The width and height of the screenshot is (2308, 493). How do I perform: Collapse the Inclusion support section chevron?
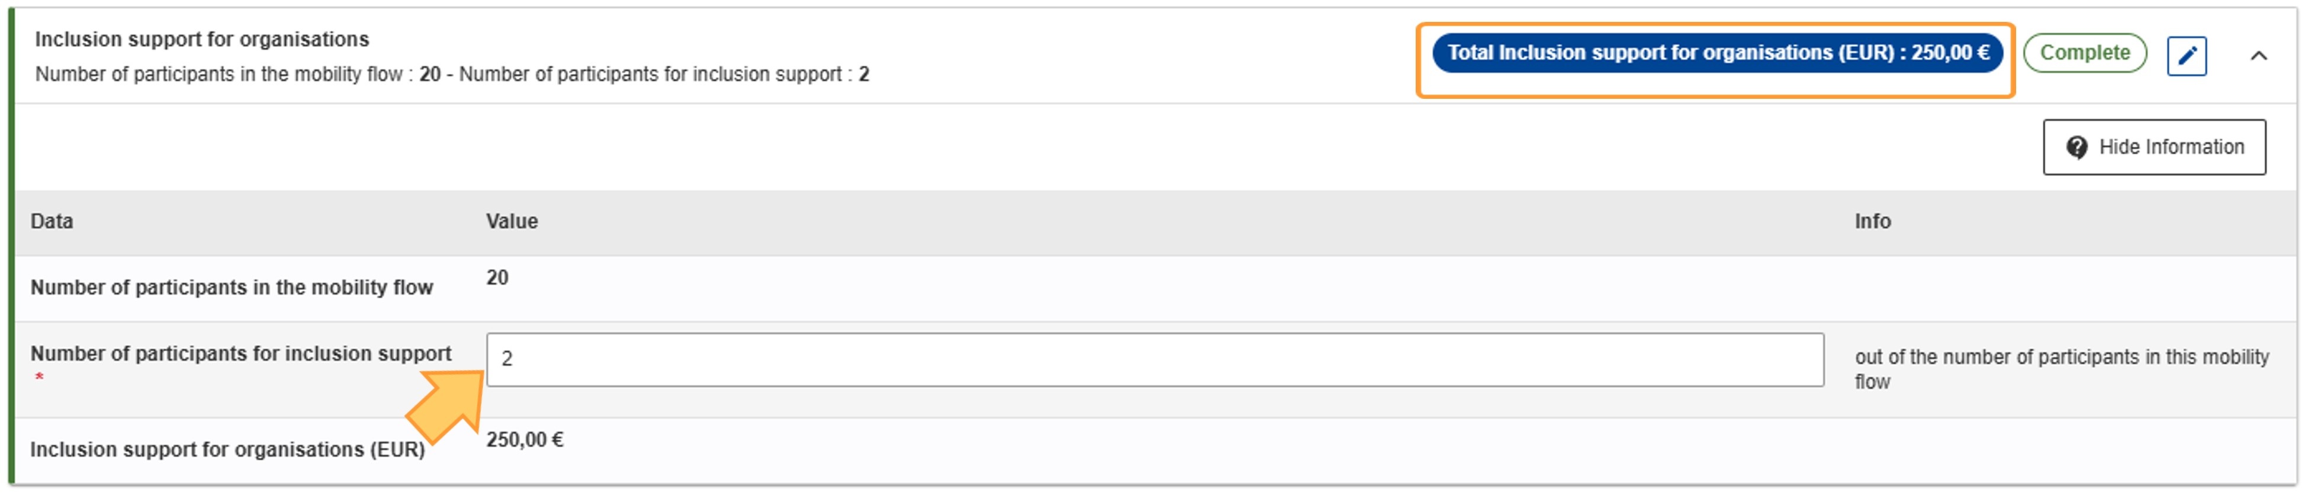click(x=2258, y=56)
